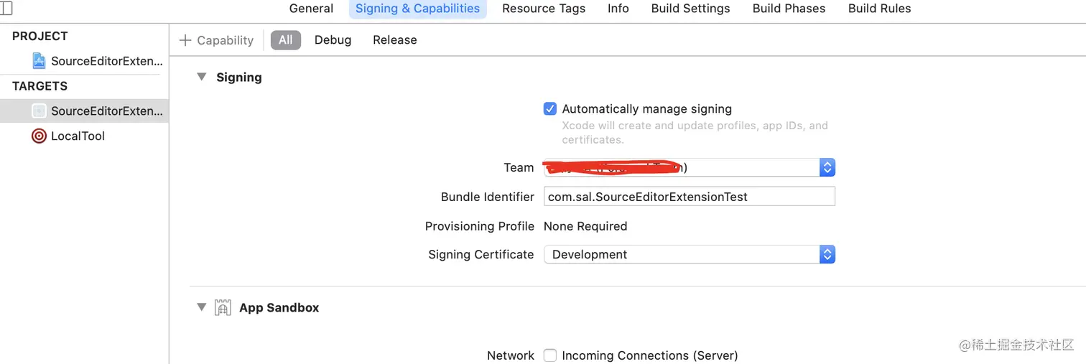Click the App Sandbox castle icon
The image size is (1086, 364).
click(x=223, y=308)
